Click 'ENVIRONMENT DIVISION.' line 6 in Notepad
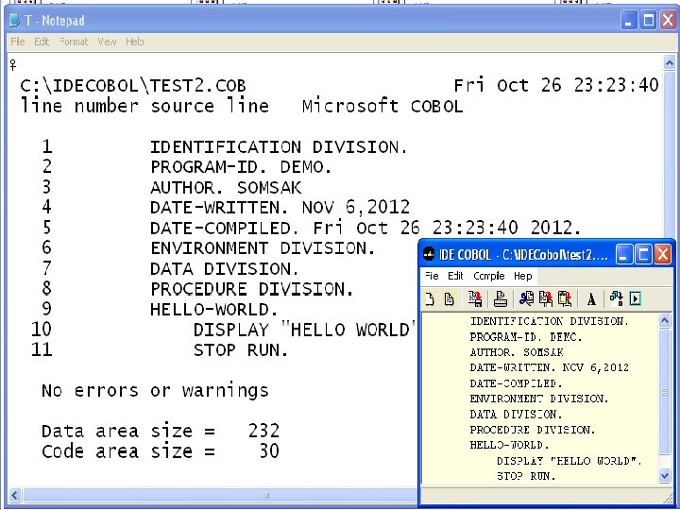The image size is (680, 510). pos(263,248)
